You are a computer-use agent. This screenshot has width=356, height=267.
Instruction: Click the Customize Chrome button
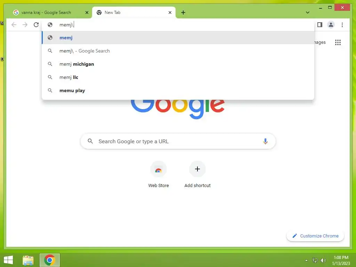click(x=315, y=236)
